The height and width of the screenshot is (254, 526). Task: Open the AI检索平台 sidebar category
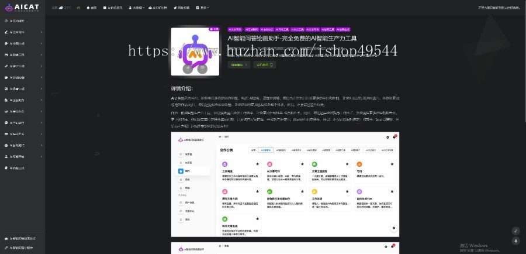(x=17, y=157)
